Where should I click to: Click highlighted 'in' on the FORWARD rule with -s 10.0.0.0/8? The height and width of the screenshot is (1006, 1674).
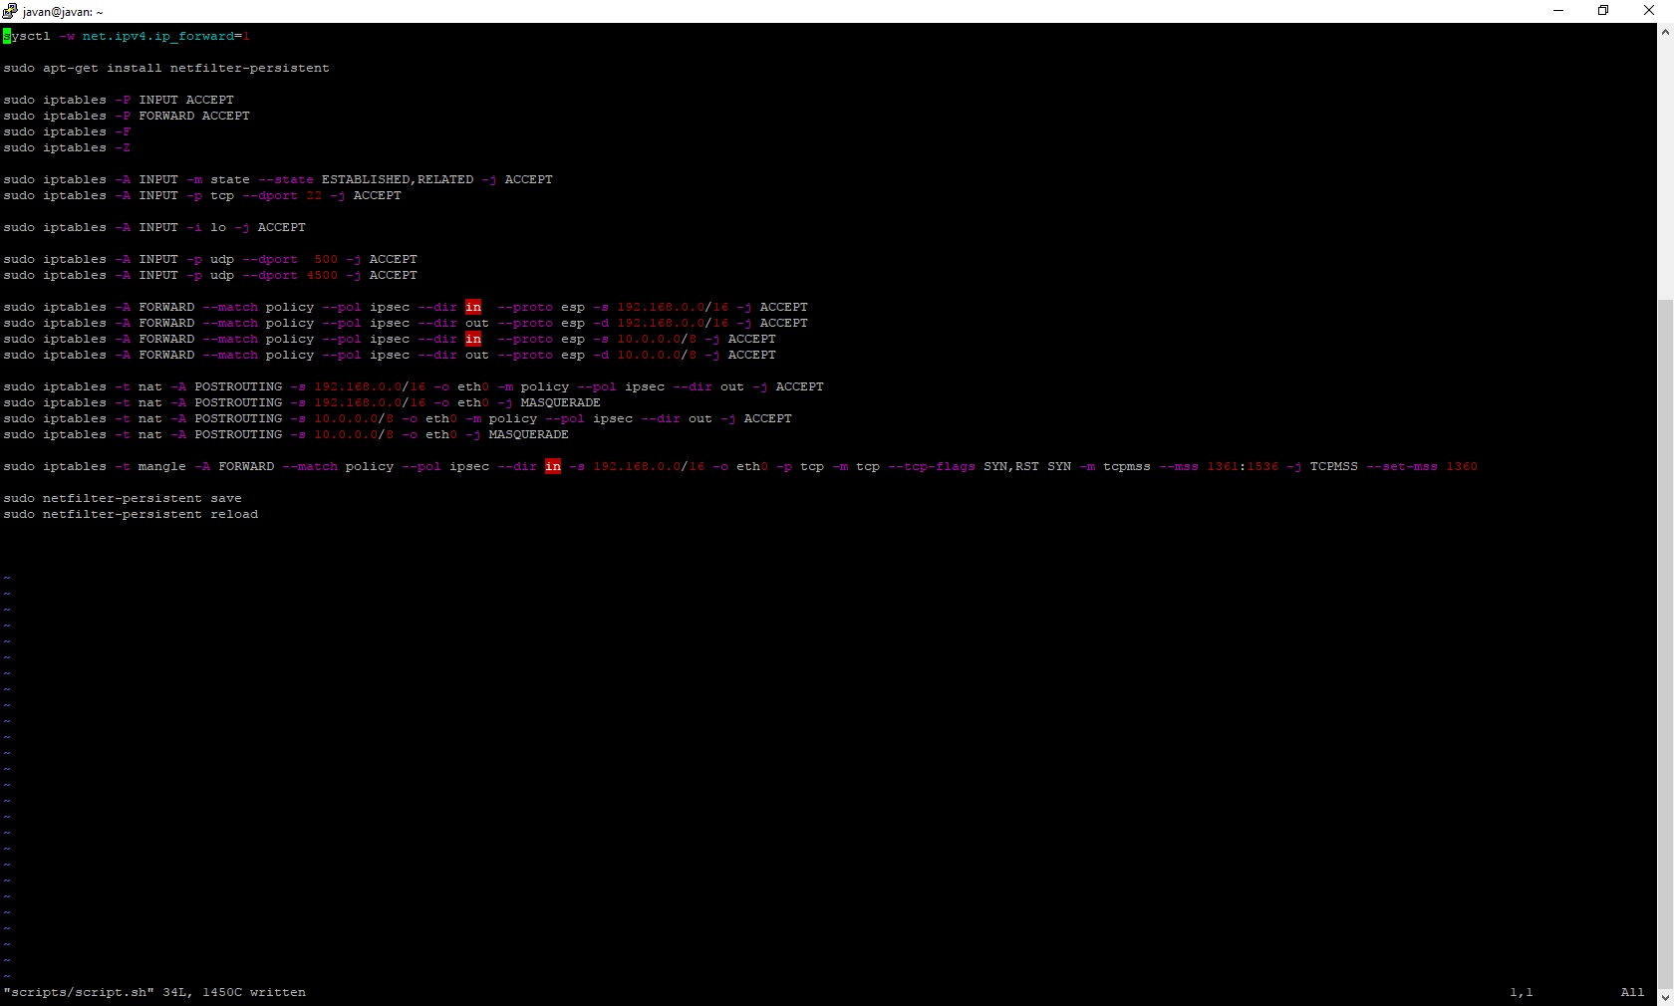(473, 339)
